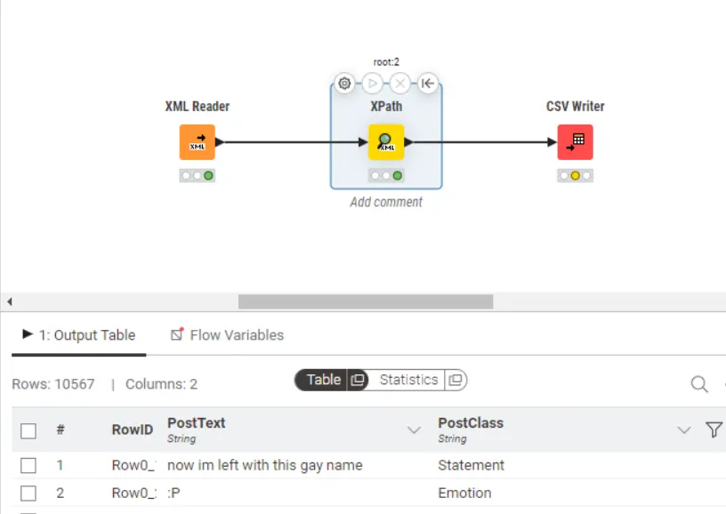Switch to the Statistics view
The width and height of the screenshot is (726, 514).
(410, 380)
